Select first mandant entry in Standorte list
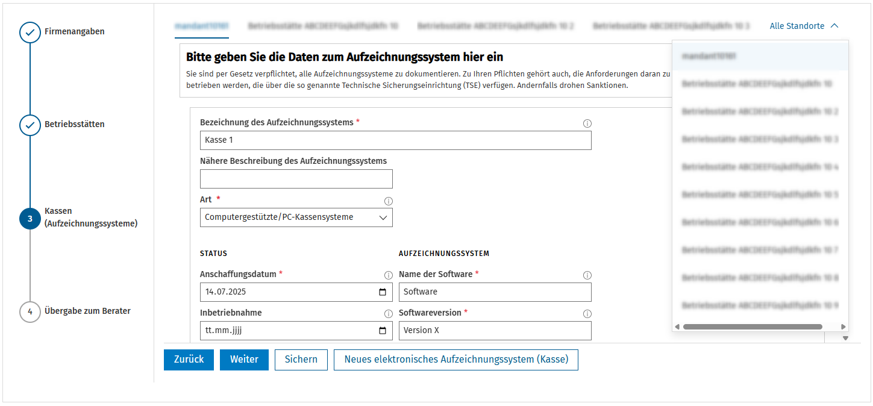The height and width of the screenshot is (406, 873). click(x=760, y=56)
